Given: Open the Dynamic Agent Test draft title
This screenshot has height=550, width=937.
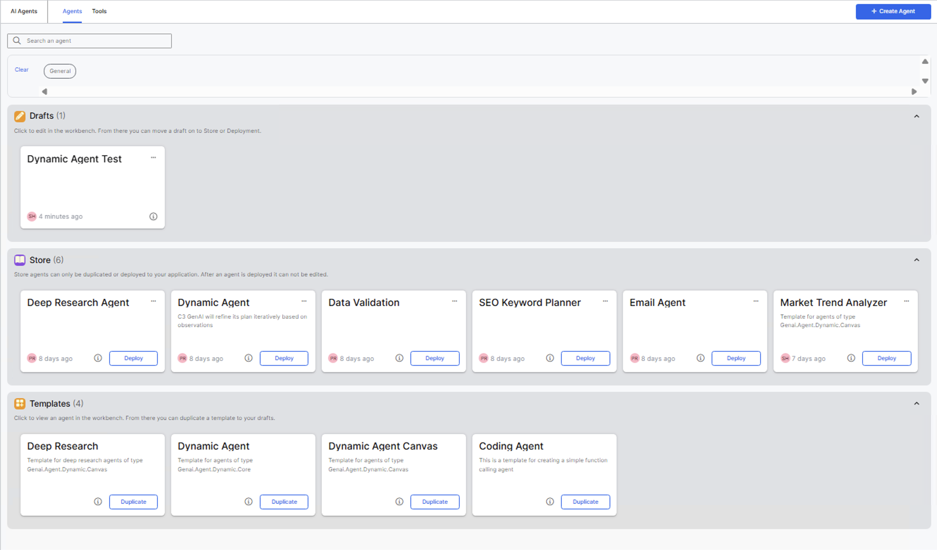Looking at the screenshot, I should pos(74,159).
